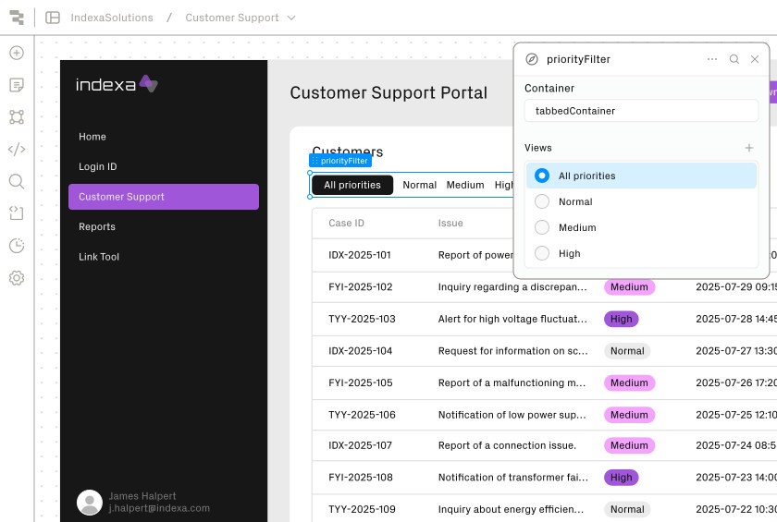Click 'Report of a connection issue.' text

[x=507, y=445]
